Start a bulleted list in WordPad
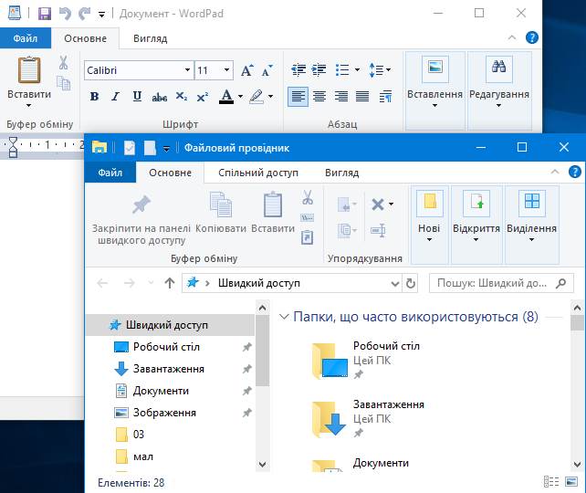Image resolution: width=586 pixels, height=493 pixels. coord(342,69)
